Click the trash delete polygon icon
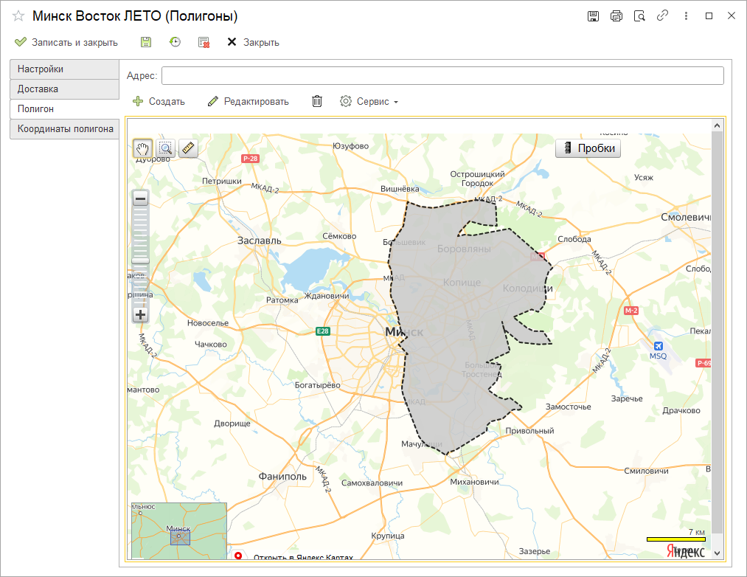Screen dimensions: 747x577 [317, 101]
